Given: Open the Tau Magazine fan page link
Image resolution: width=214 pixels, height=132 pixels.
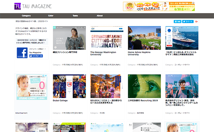Looking at the screenshot, I should [x=35, y=52].
